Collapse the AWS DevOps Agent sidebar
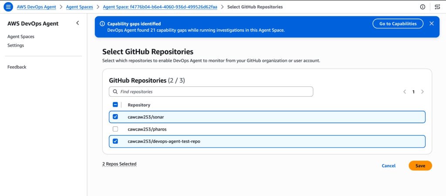Screen dimensions: 446x196 [78, 23]
